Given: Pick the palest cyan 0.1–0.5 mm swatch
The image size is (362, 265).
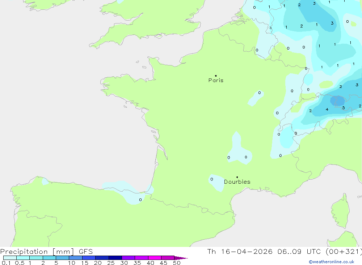Looking at the screenshot, I should tap(10, 258).
